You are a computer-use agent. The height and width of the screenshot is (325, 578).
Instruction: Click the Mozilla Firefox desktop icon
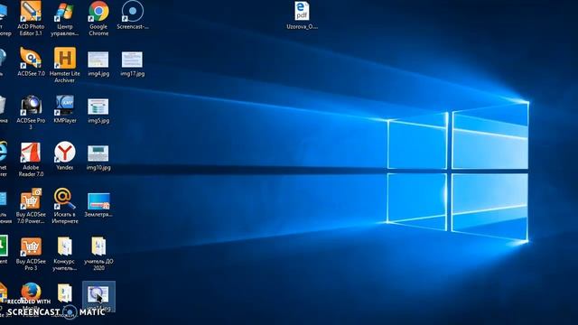point(31,292)
